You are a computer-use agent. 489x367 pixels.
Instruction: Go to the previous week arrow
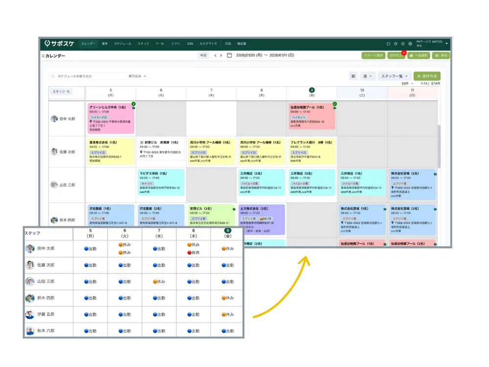coord(215,55)
